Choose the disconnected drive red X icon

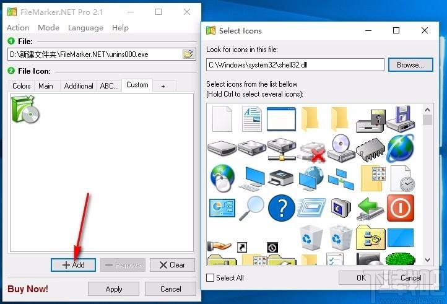(x=311, y=152)
